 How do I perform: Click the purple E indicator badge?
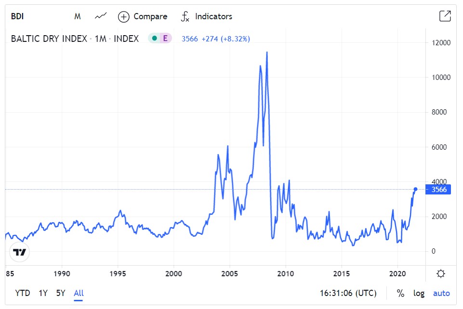pyautogui.click(x=165, y=39)
